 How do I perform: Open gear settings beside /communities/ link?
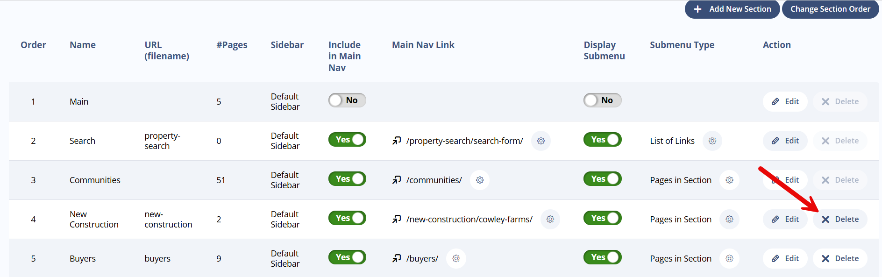[480, 180]
